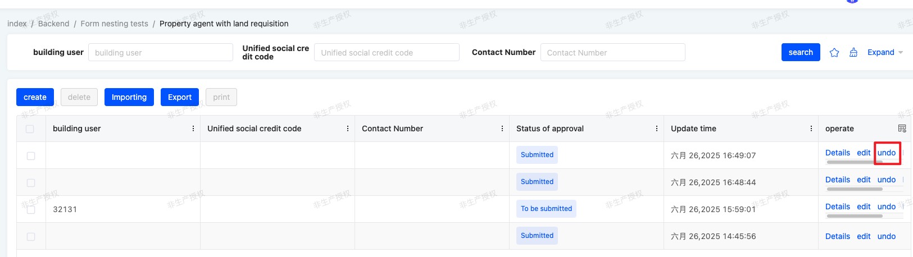Open the Unified social credit code column menu
Image resolution: width=913 pixels, height=257 pixels.
348,128
